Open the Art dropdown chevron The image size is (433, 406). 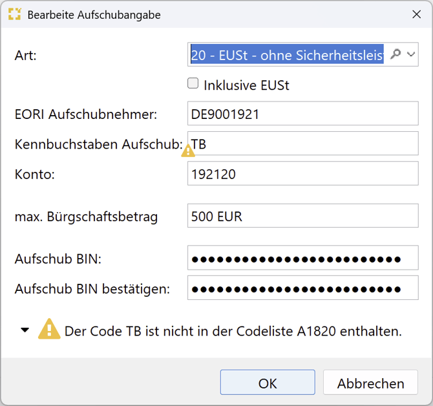410,55
